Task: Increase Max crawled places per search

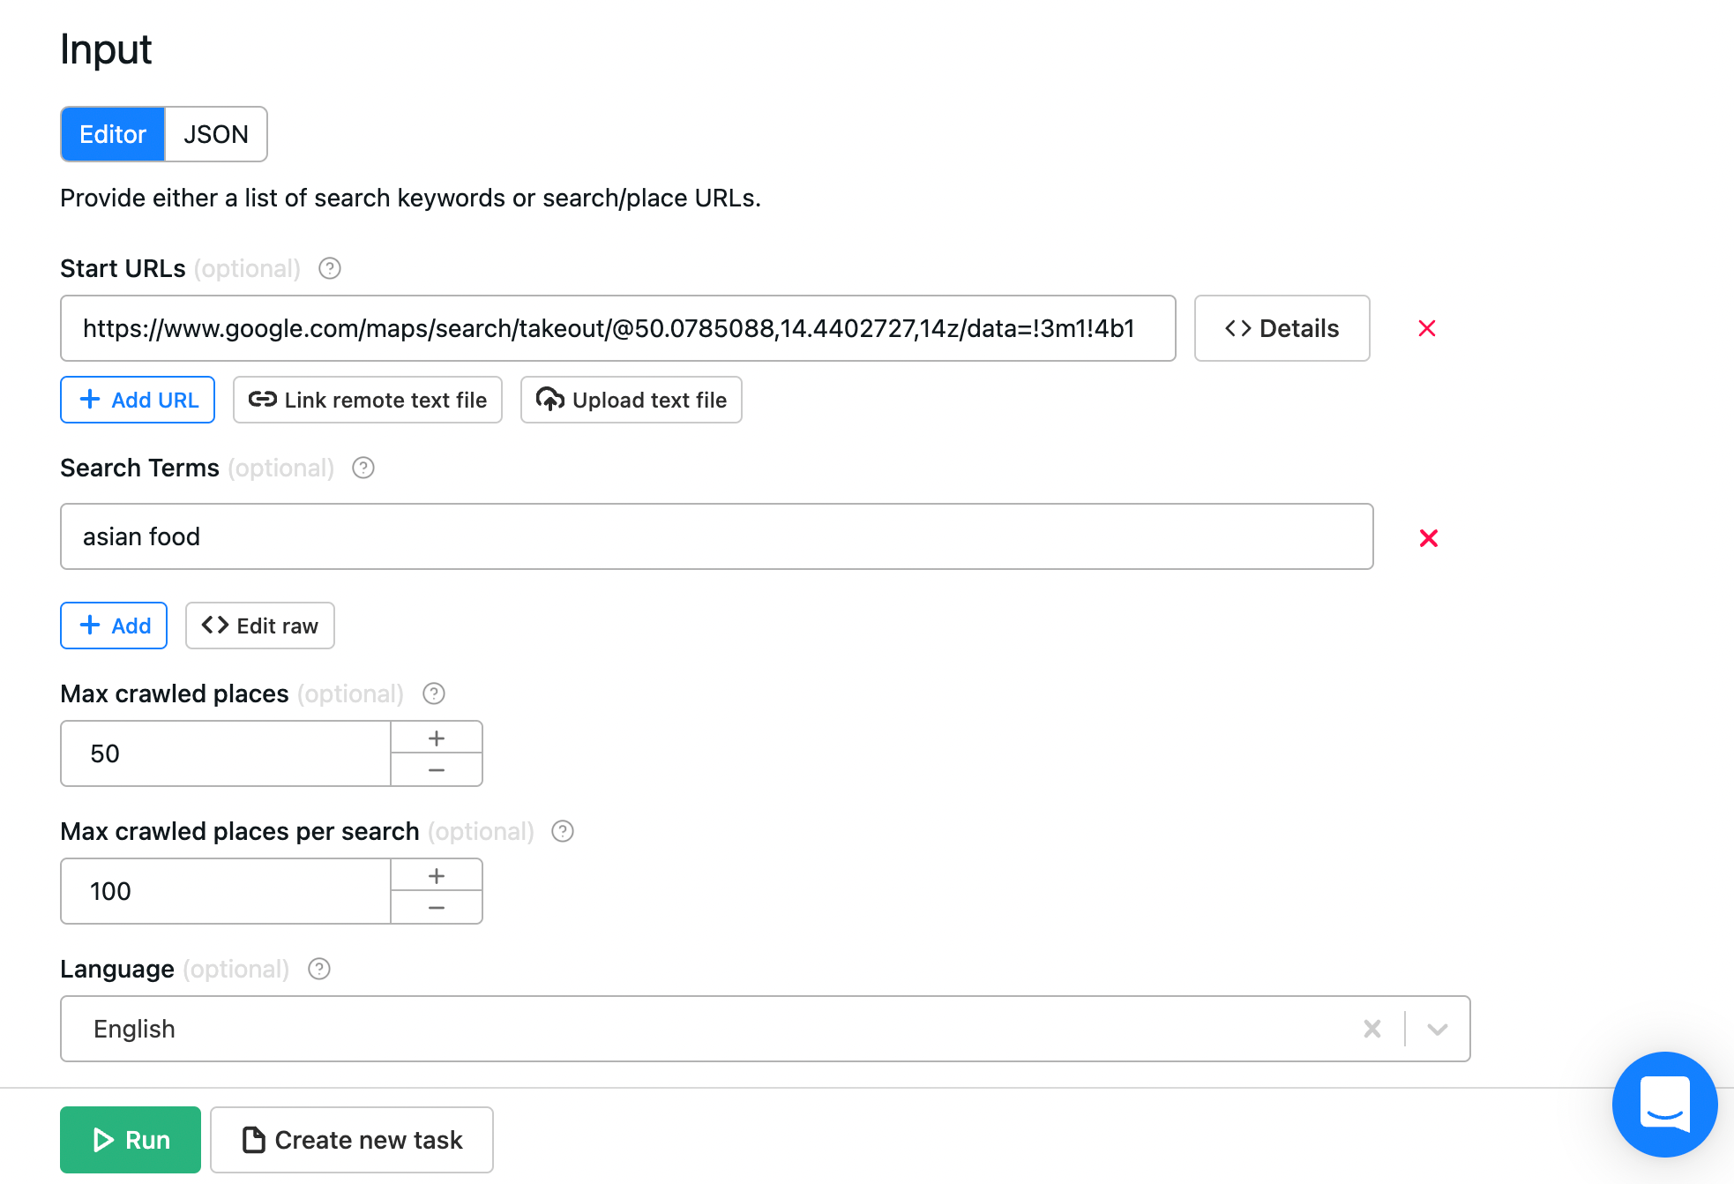Action: point(437,875)
